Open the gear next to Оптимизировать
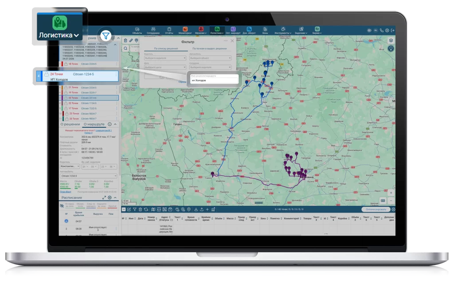 (x=393, y=209)
